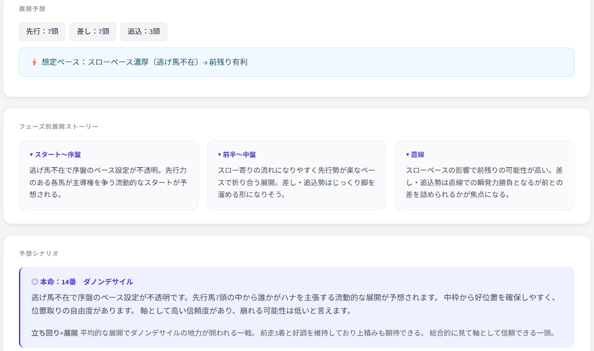Click the text 平均的な展開でダノンデサイルの地力が問われる一戦。

[168, 333]
